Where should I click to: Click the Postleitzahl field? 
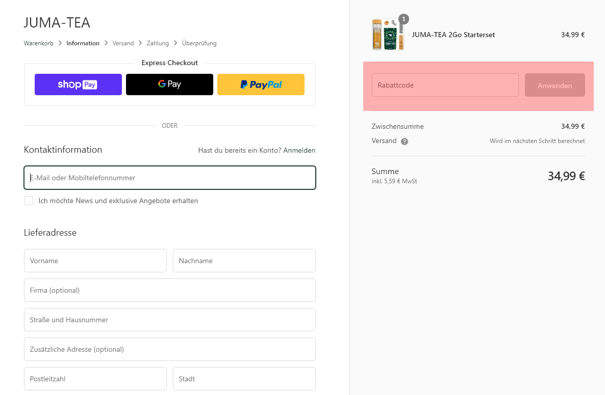[x=95, y=379]
